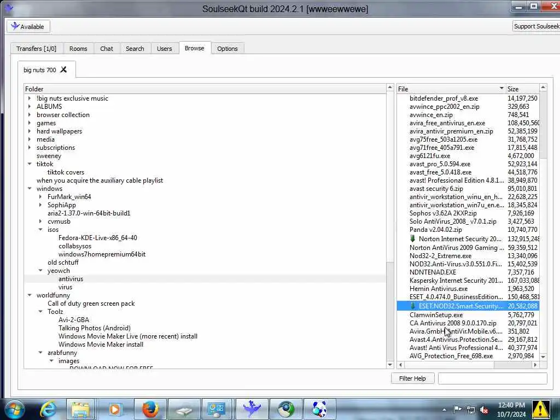This screenshot has width=560, height=420.
Task: Click the file list horizontal scroll right arrow
Action: (x=535, y=365)
